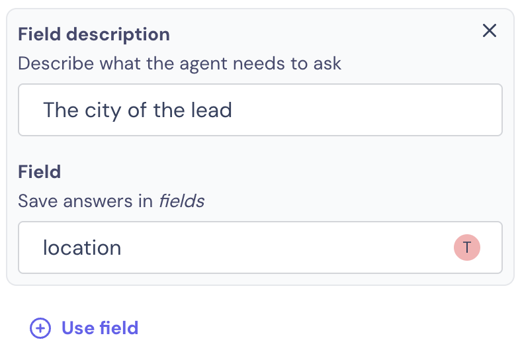Click empty area inside description input
The image size is (520, 356).
coord(365,110)
